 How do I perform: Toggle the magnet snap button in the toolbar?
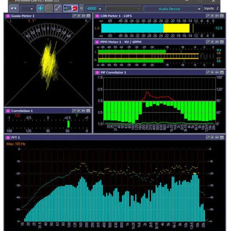(71, 8)
